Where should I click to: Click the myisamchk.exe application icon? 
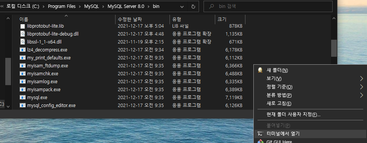pyautogui.click(x=23, y=74)
